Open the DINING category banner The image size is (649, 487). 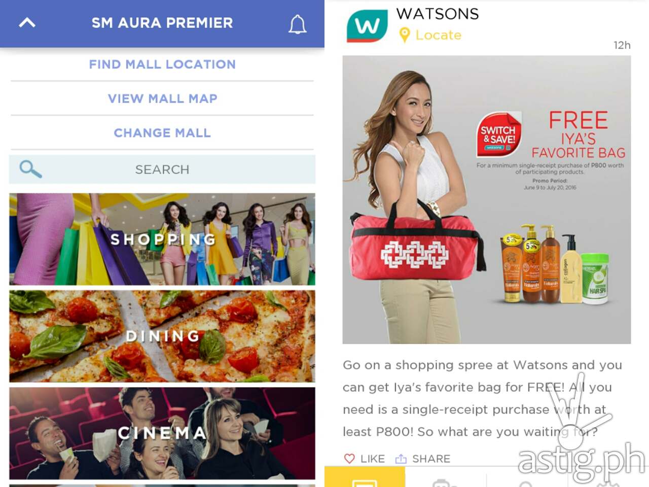[x=162, y=336]
